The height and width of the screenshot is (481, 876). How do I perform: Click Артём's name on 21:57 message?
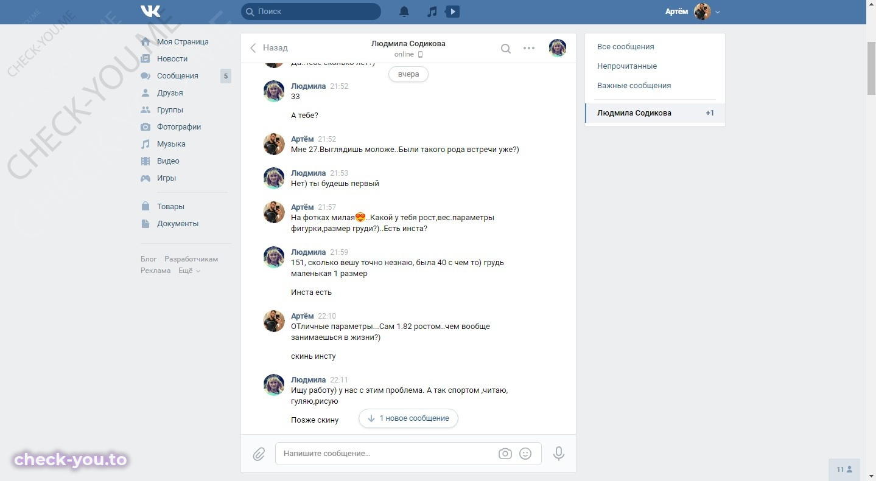point(303,207)
